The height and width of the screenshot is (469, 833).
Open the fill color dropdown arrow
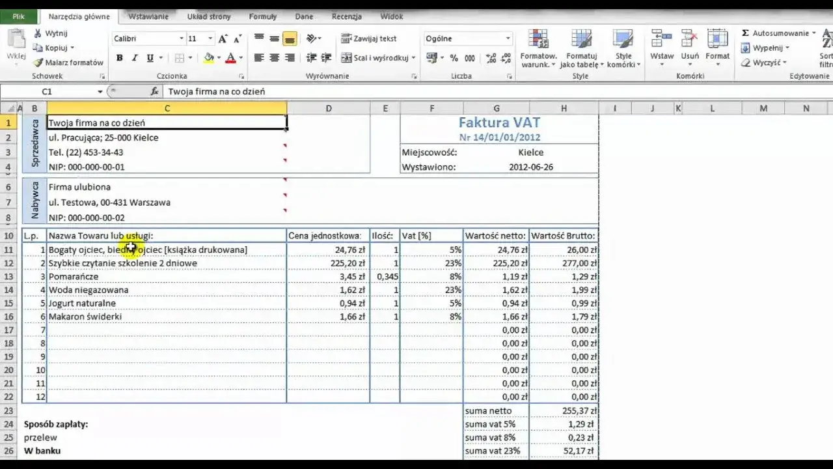point(219,58)
